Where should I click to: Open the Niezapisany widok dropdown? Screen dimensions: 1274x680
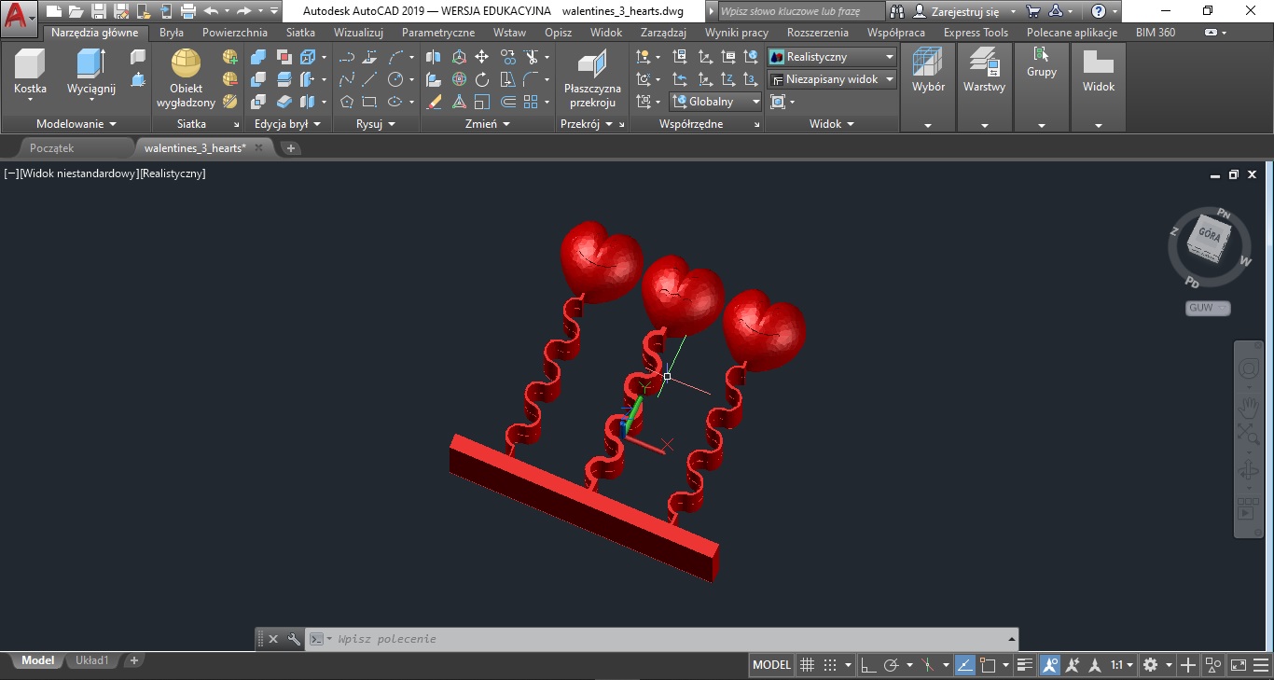coord(832,79)
